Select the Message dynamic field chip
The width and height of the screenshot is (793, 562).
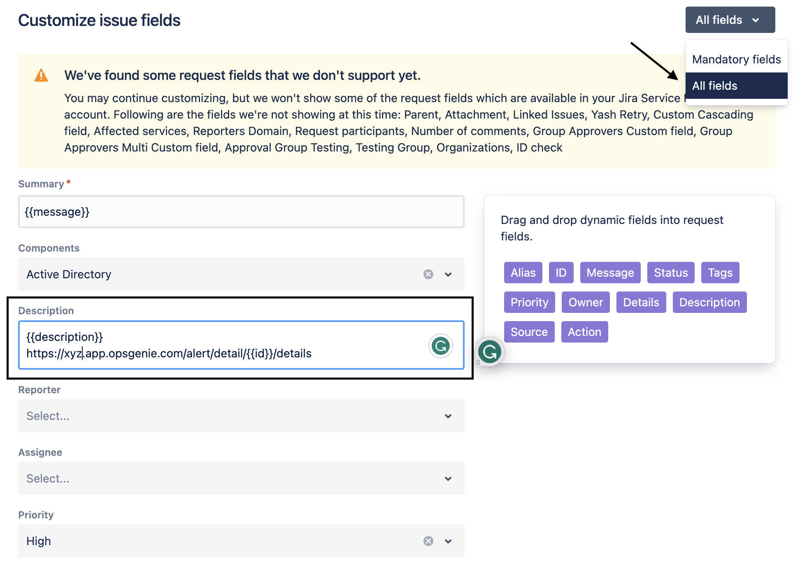[x=610, y=273]
